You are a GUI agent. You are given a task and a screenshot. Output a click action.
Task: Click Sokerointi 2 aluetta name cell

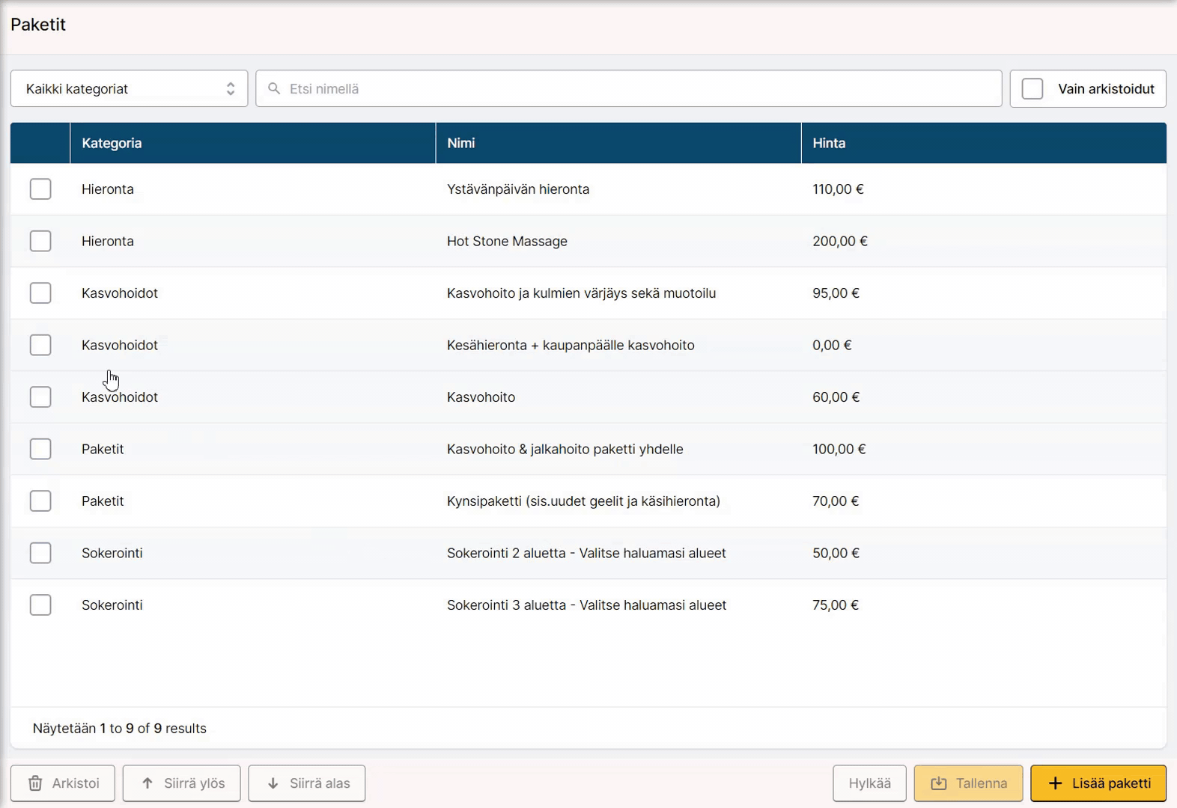tap(586, 553)
